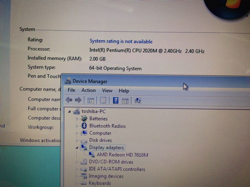Image resolution: width=250 pixels, height=187 pixels.
Task: Select the Batteries device icon
Action: (x=84, y=119)
